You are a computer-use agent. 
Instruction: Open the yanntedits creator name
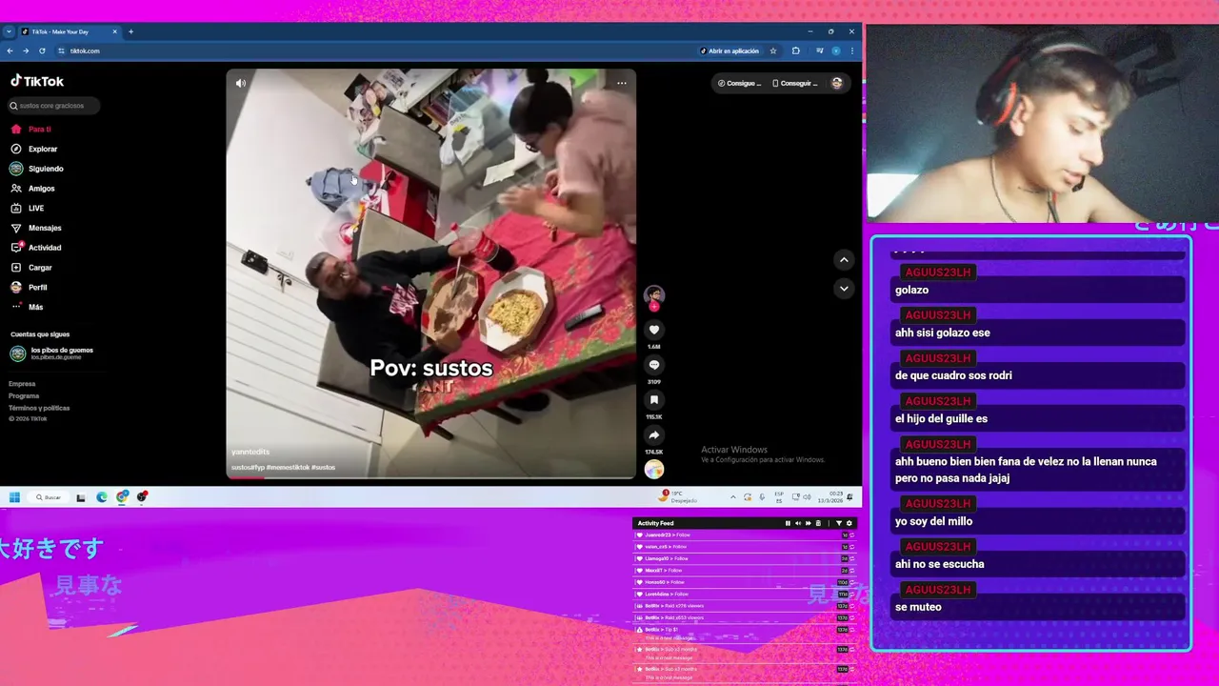250,452
